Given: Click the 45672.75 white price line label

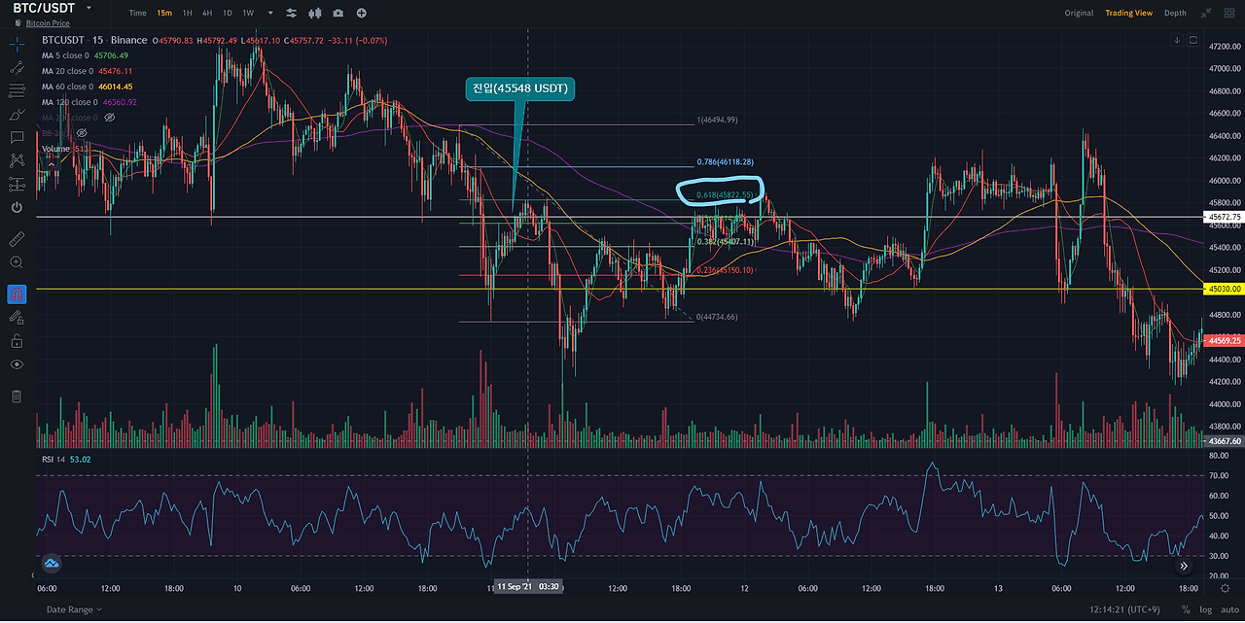Looking at the screenshot, I should tap(1224, 217).
